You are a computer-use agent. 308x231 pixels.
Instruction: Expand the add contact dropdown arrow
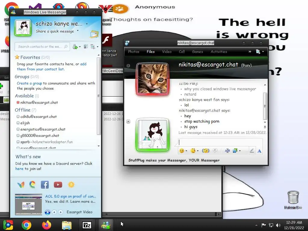click(80, 47)
